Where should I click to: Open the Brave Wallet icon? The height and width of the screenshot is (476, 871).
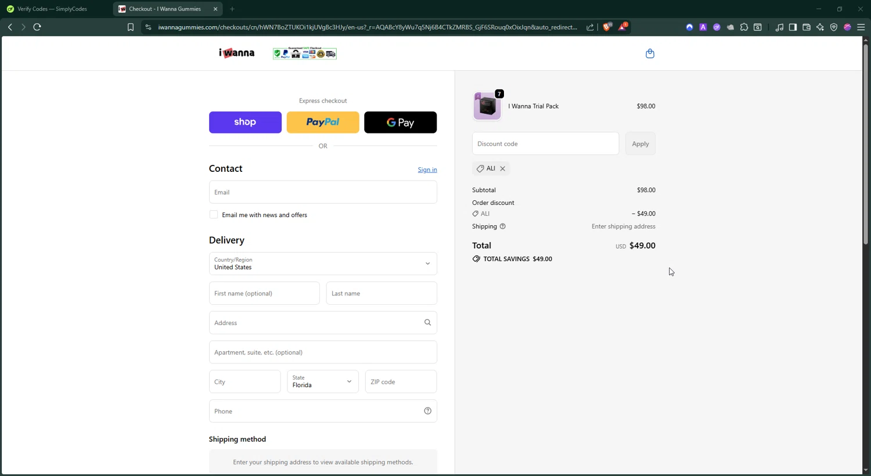[x=807, y=27]
